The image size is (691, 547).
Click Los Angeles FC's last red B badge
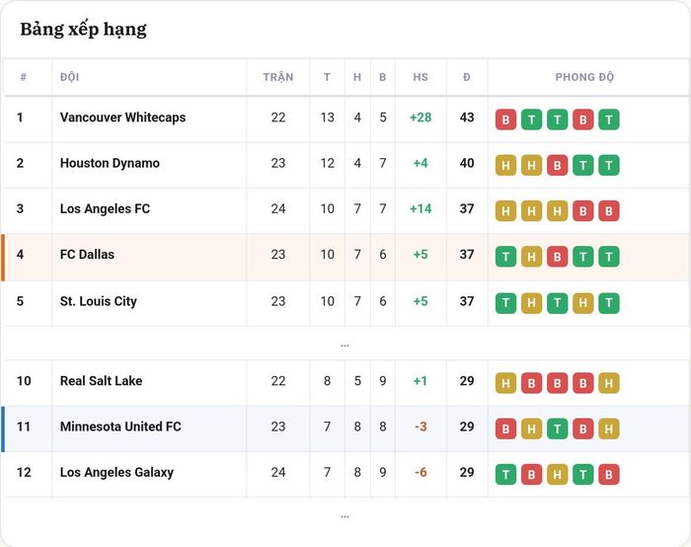(609, 211)
